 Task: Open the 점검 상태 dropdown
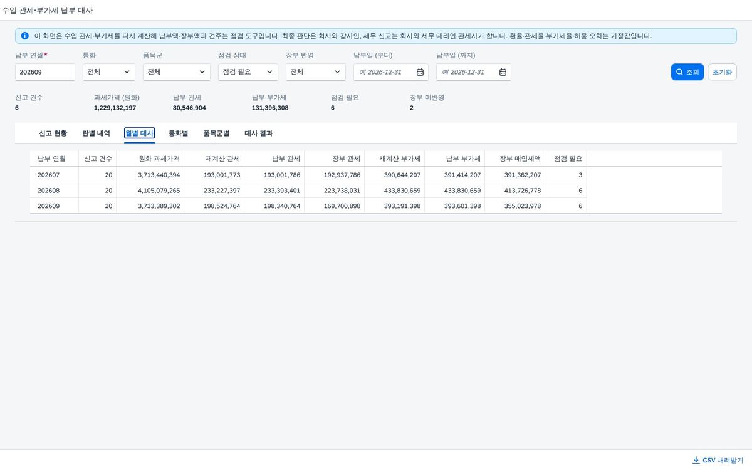click(248, 72)
